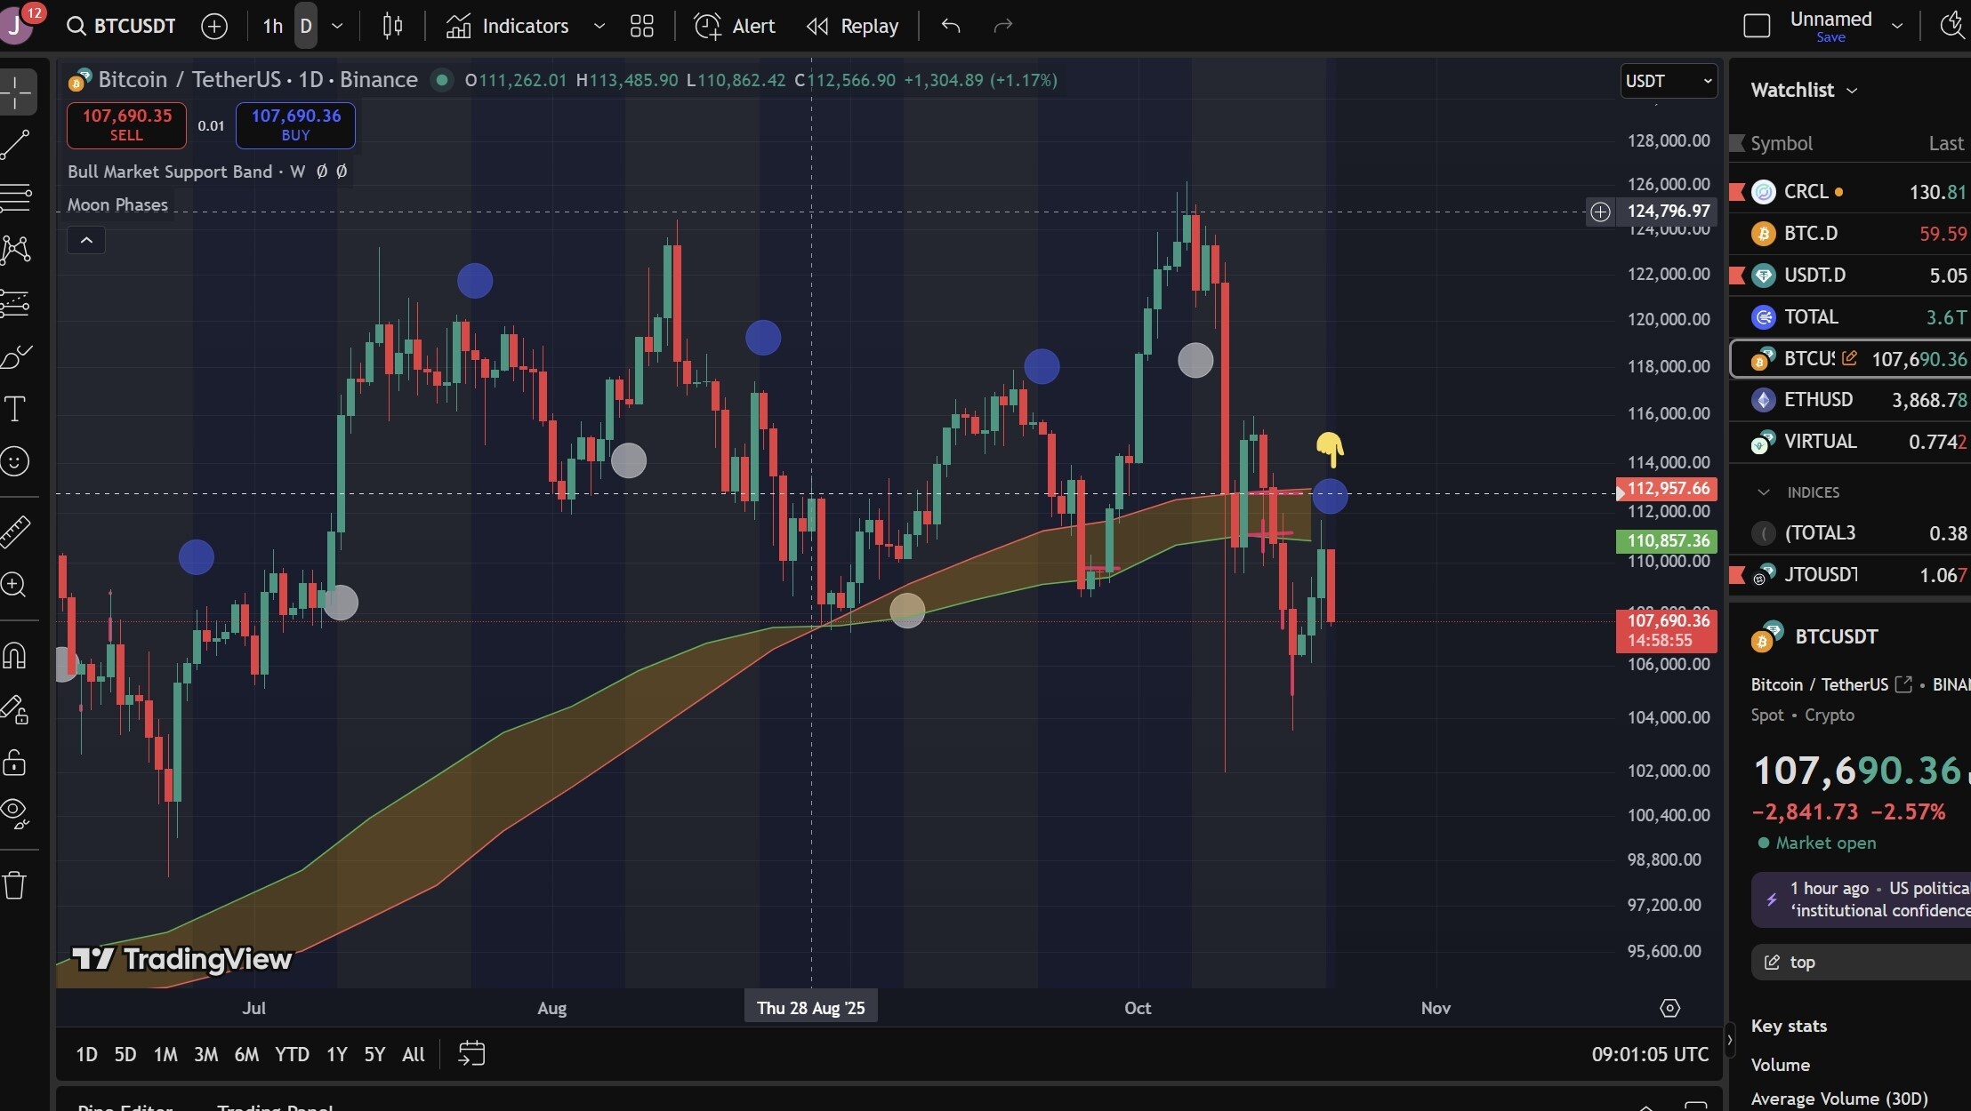This screenshot has width=1971, height=1111.
Task: Select the ruler measure tool
Action: coord(15,532)
